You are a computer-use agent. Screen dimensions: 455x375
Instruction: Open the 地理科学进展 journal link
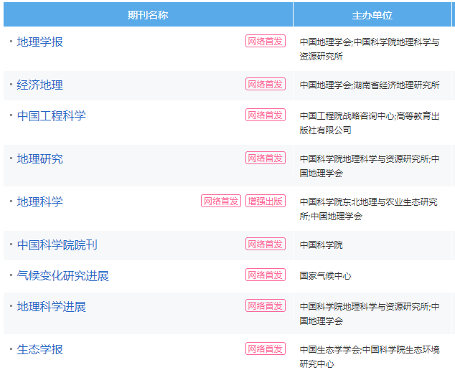(x=52, y=306)
